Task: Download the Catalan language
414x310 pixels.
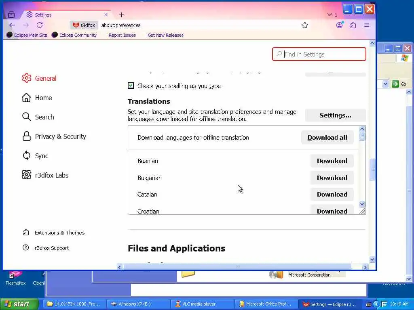Action: (x=332, y=194)
